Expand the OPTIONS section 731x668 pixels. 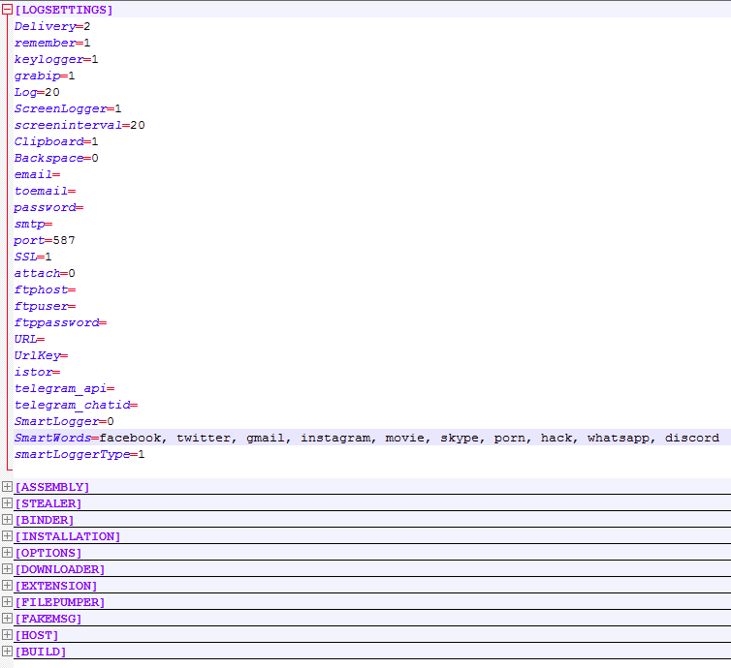click(7, 553)
